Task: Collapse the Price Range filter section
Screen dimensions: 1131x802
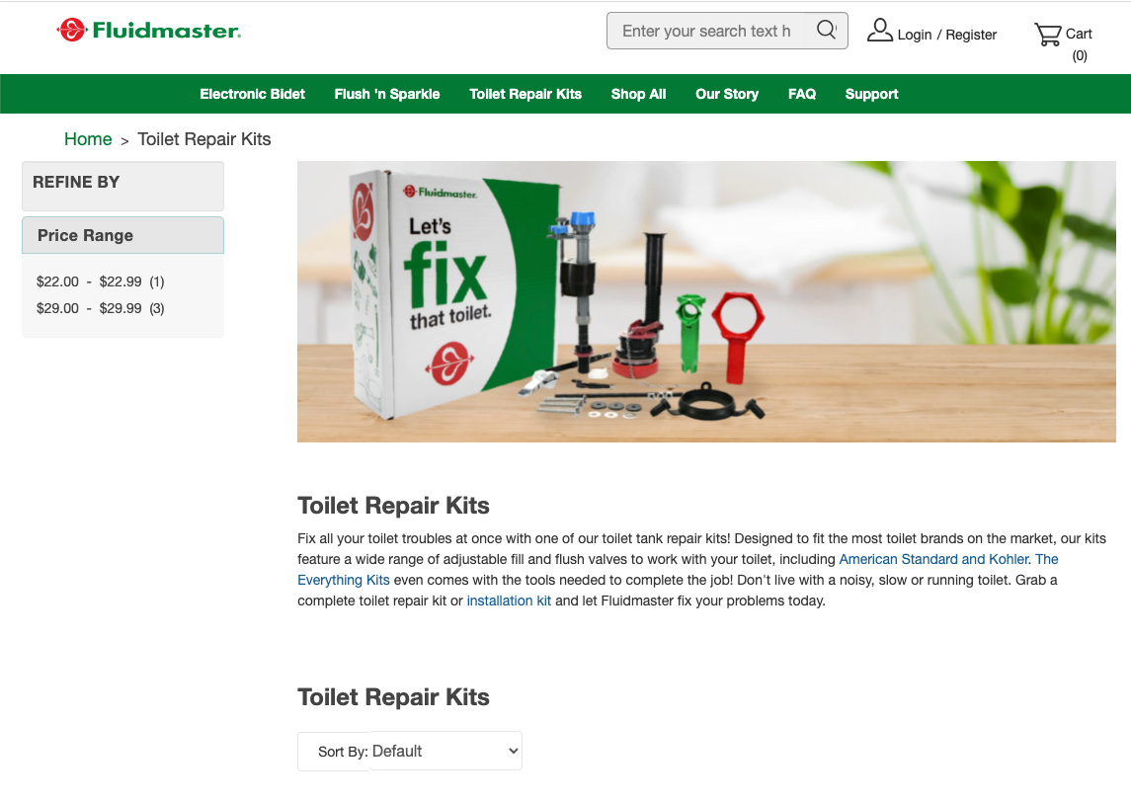Action: click(x=122, y=235)
